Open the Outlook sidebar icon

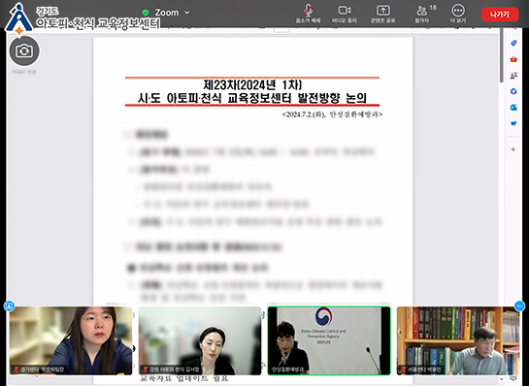click(x=513, y=108)
